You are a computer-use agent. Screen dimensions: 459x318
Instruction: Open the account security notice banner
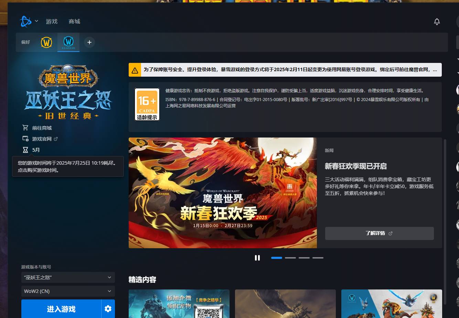(285, 70)
